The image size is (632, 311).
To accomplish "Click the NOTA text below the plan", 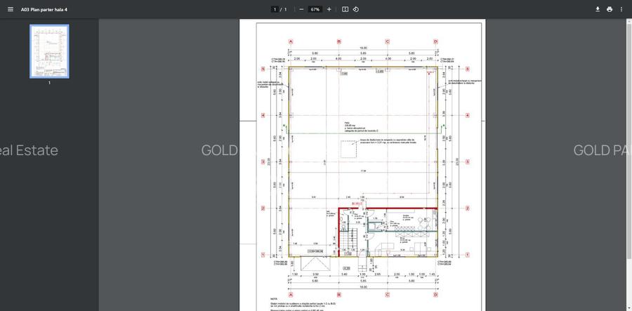I will [274, 299].
